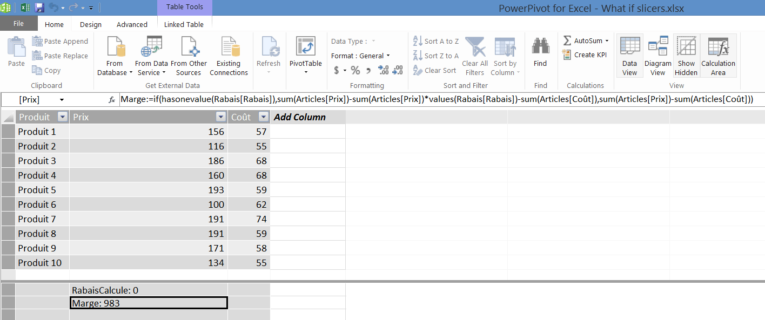This screenshot has height=320, width=765.
Task: Click the Paste Append button
Action: (60, 41)
